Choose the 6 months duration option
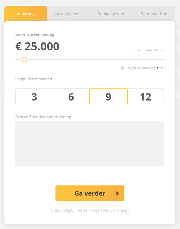 point(71,97)
